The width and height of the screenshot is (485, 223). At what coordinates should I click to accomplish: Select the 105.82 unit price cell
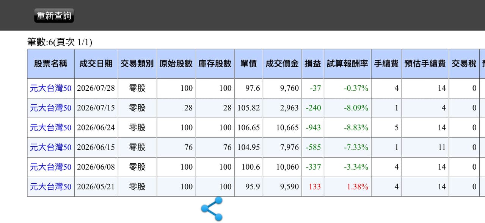[x=249, y=108]
